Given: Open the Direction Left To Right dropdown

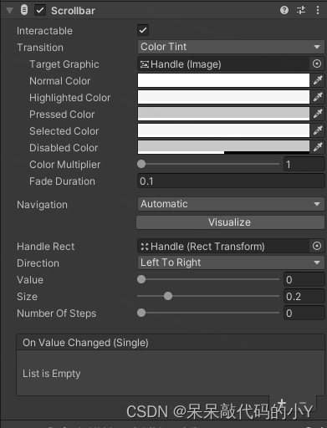Looking at the screenshot, I should [x=231, y=262].
